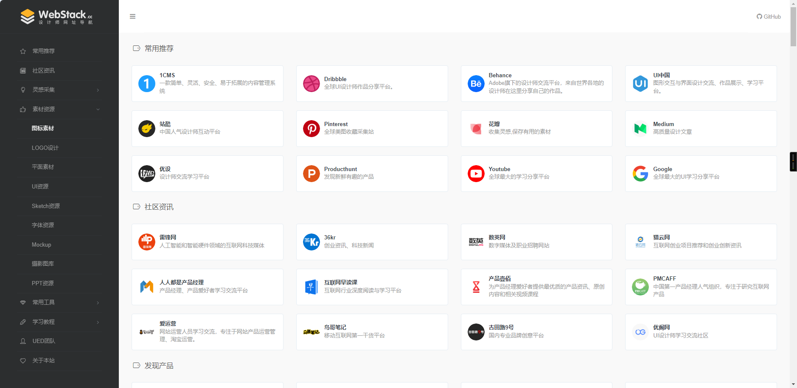Click the book icon beside 社区资讯
Screen dimensions: 797x388
23,70
